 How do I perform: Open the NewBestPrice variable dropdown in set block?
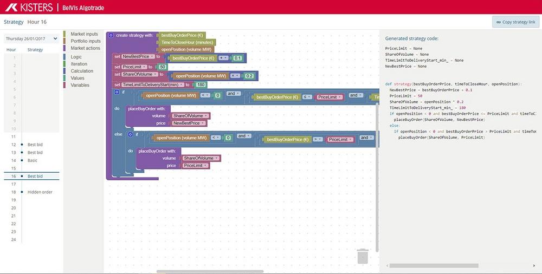pos(138,56)
